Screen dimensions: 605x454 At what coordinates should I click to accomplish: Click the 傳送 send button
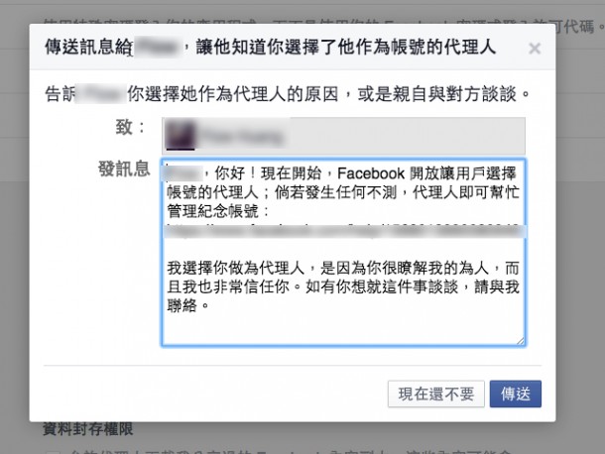pyautogui.click(x=516, y=394)
